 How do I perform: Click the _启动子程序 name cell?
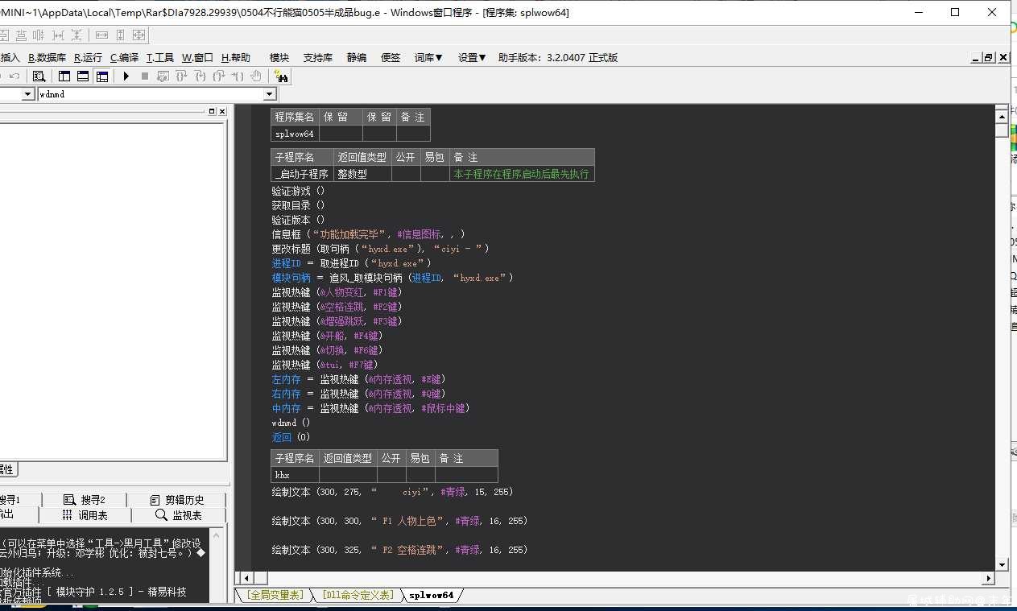(302, 174)
